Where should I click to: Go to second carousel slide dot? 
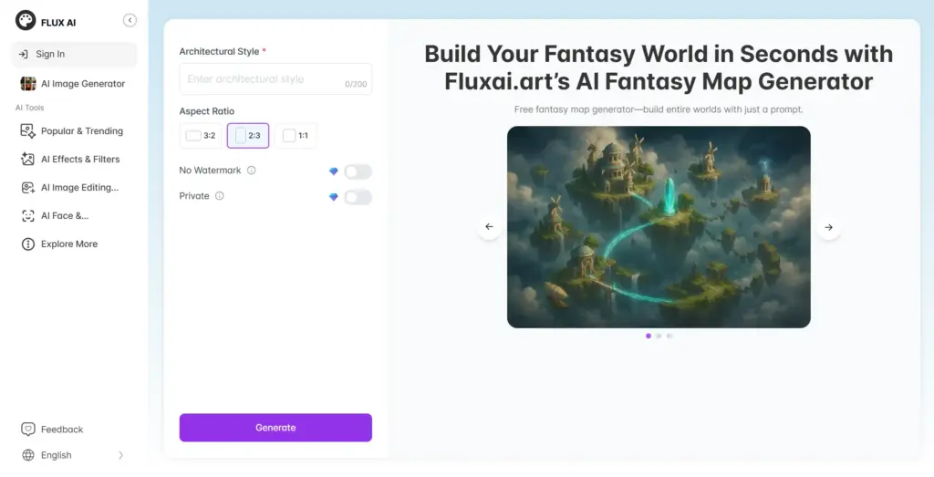pyautogui.click(x=659, y=336)
